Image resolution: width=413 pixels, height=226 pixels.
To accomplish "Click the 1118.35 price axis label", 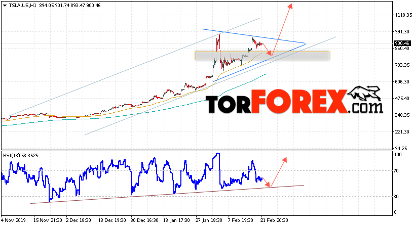I will (x=403, y=15).
